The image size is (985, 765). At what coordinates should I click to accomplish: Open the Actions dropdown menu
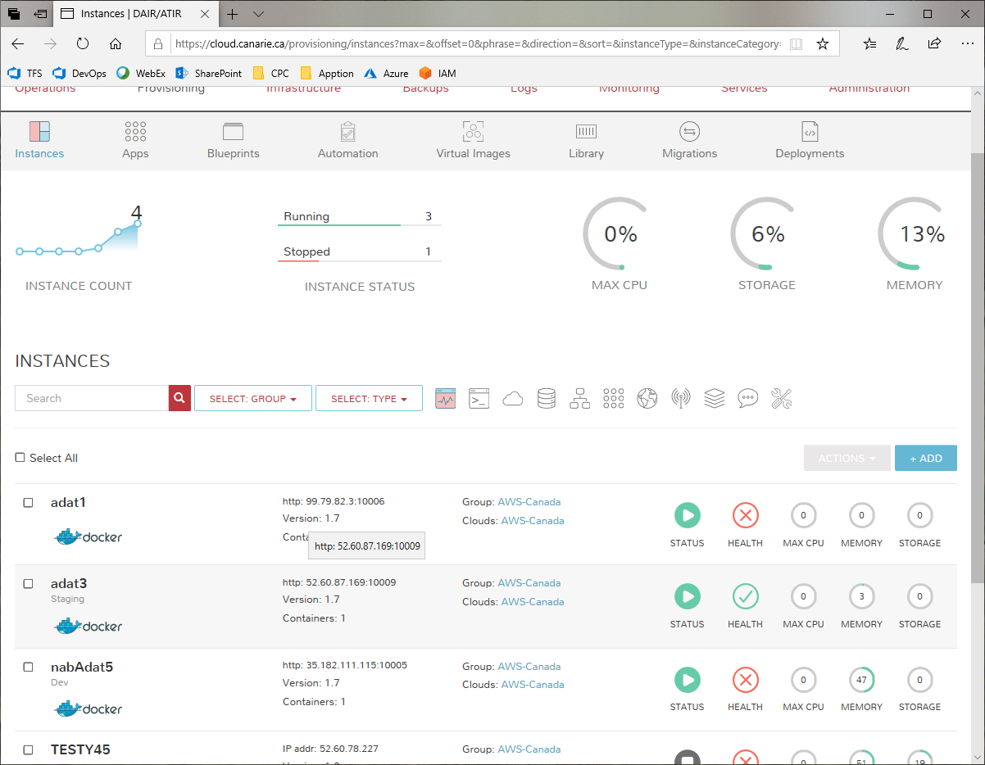(847, 459)
